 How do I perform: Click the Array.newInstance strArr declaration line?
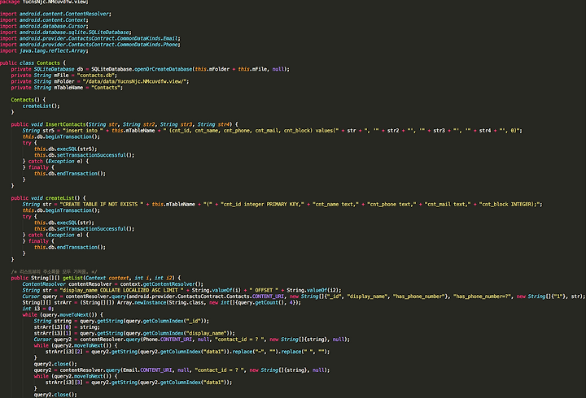pyautogui.click(x=161, y=302)
